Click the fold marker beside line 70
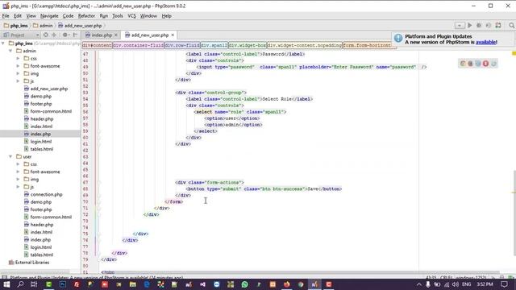Image resolution: width=516 pixels, height=290 pixels. [x=98, y=201]
